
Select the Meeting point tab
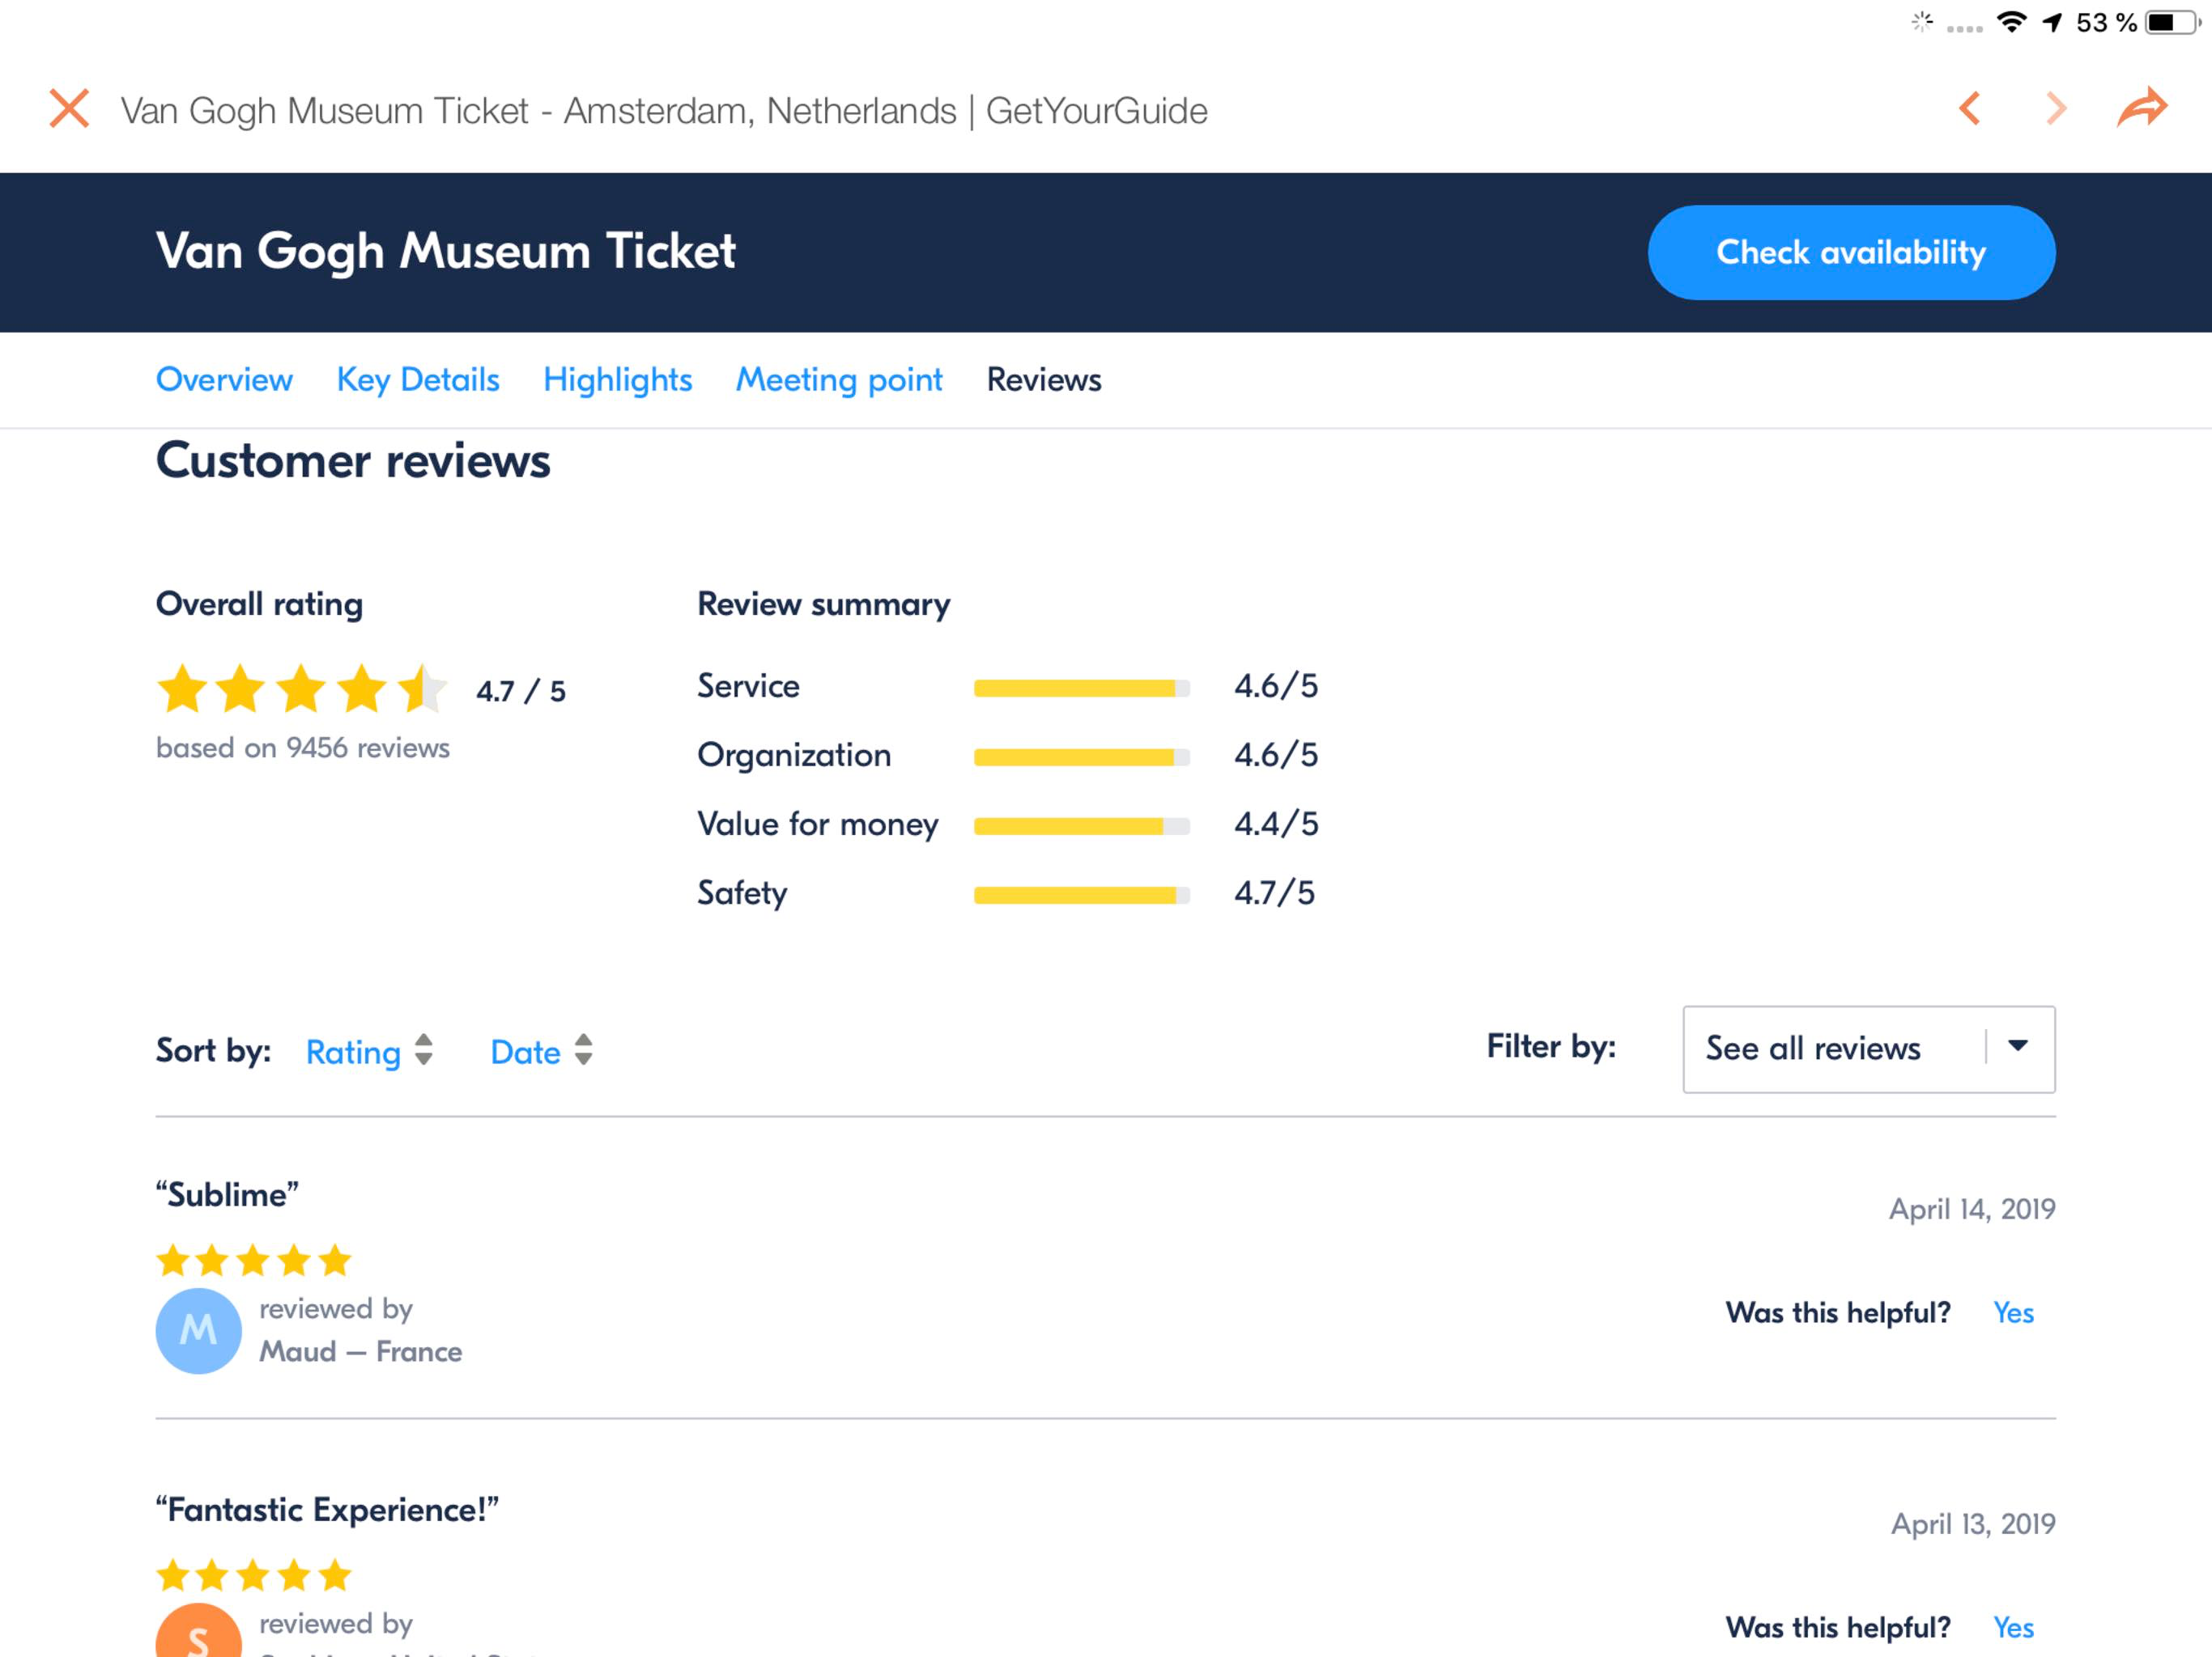tap(839, 379)
